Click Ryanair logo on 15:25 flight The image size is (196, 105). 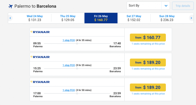point(40,57)
